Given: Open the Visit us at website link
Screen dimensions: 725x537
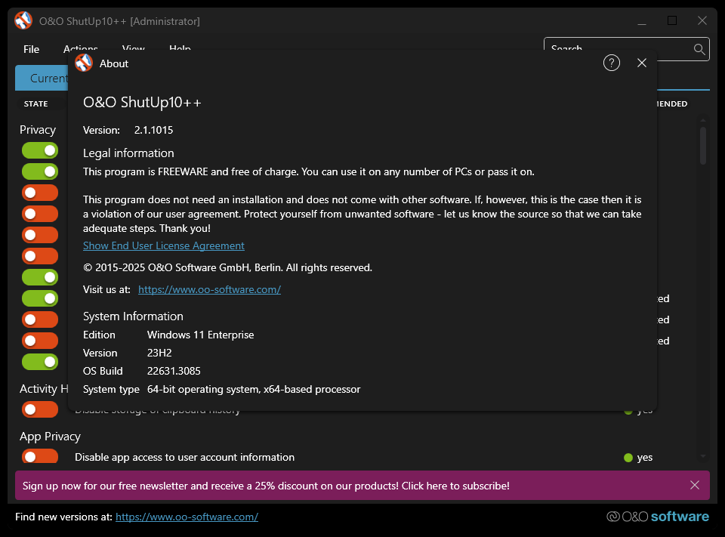Looking at the screenshot, I should 209,289.
